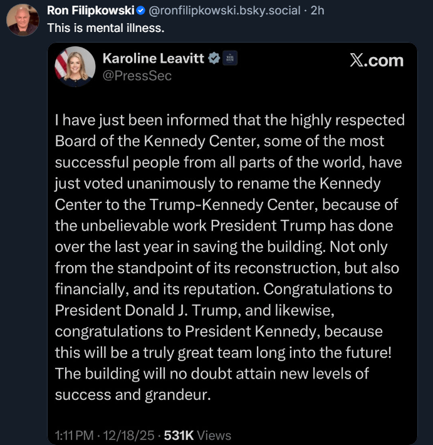Image resolution: width=433 pixels, height=445 pixels.
Task: Open the Ron Filipkowski display name link
Action: (90, 11)
